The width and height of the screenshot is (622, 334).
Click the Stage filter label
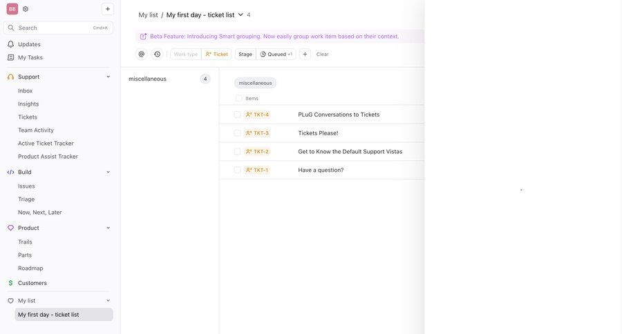(x=245, y=55)
